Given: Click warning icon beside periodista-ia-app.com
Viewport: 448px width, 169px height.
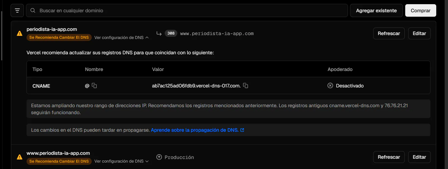Looking at the screenshot, I should tap(20, 33).
